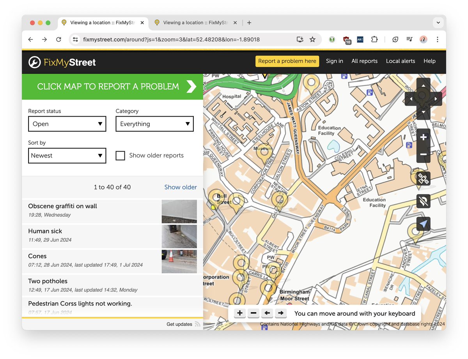Click the profile avatar in Chrome toolbar
Screen dimensions: 468x359
tap(424, 39)
